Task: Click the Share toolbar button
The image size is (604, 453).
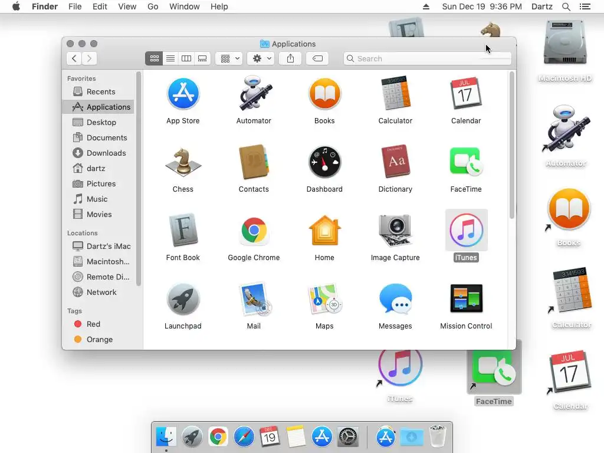Action: tap(290, 58)
